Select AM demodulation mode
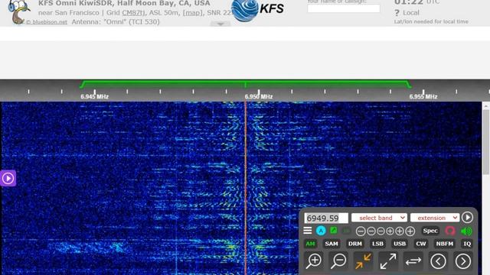Screen dimensions: 490x275 pos(310,244)
